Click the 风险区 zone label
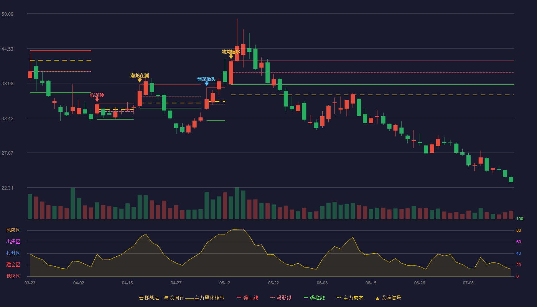This screenshot has width=537, height=307. pos(13,230)
